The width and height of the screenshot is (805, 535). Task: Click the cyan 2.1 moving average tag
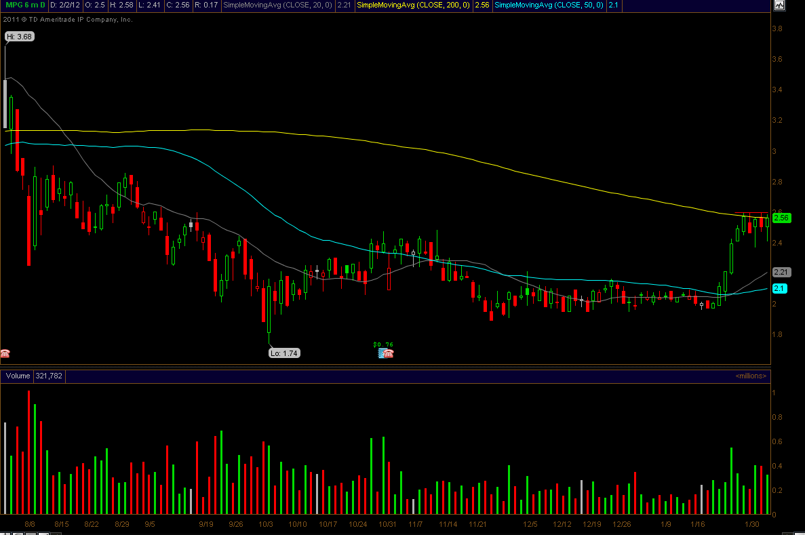tap(779, 289)
